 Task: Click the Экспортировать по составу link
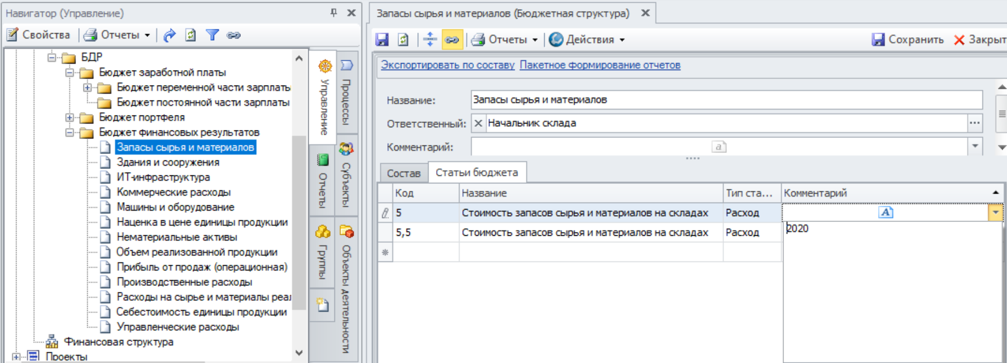click(447, 65)
